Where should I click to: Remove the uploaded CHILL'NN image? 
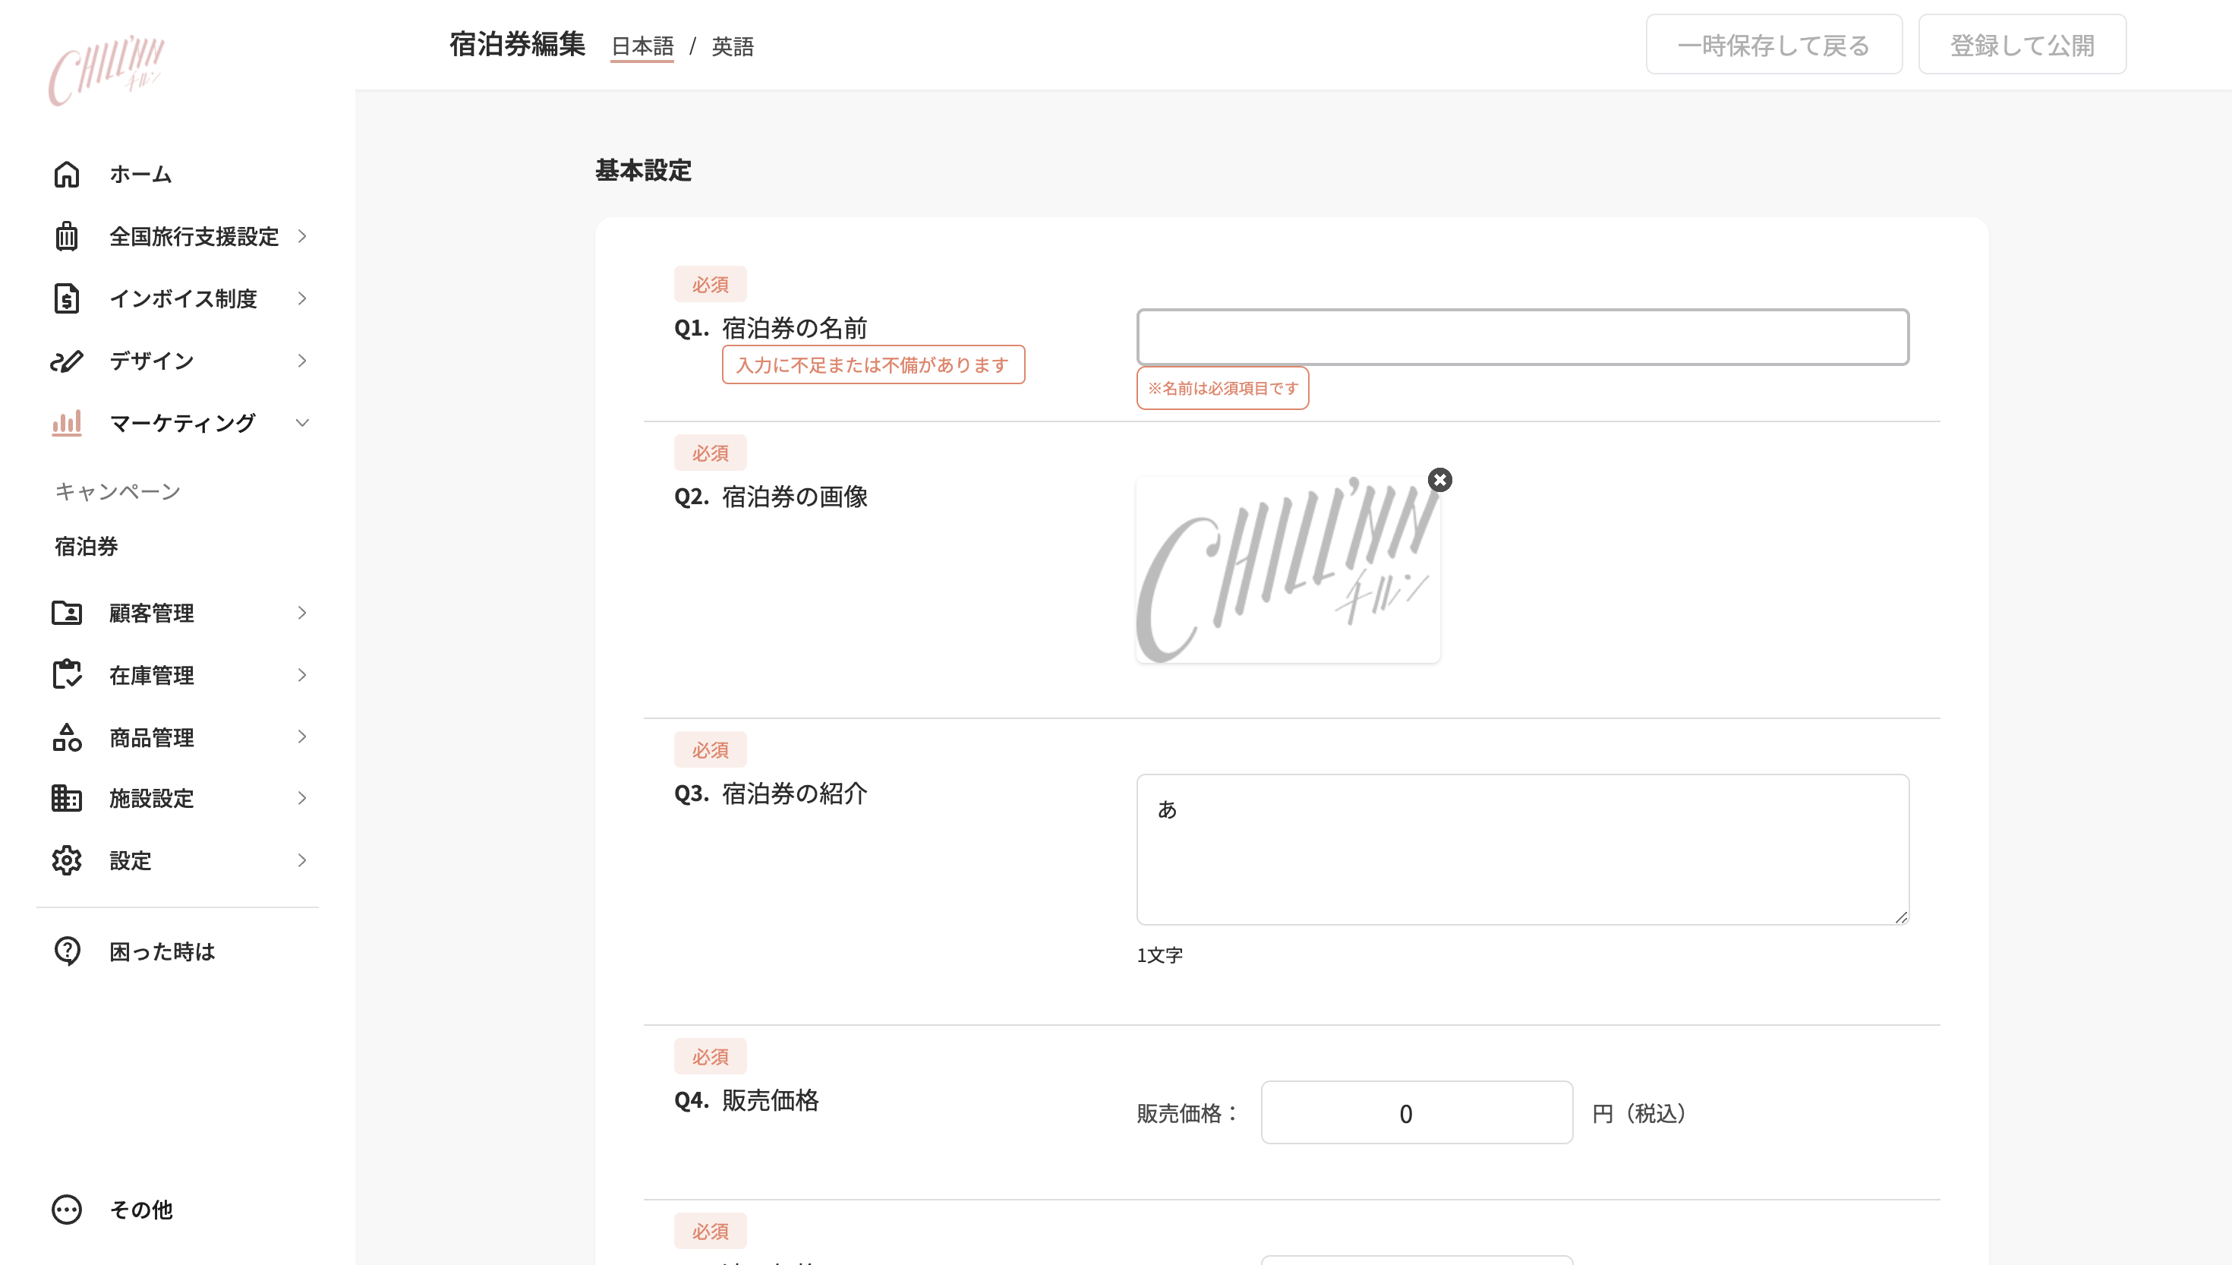(1440, 480)
